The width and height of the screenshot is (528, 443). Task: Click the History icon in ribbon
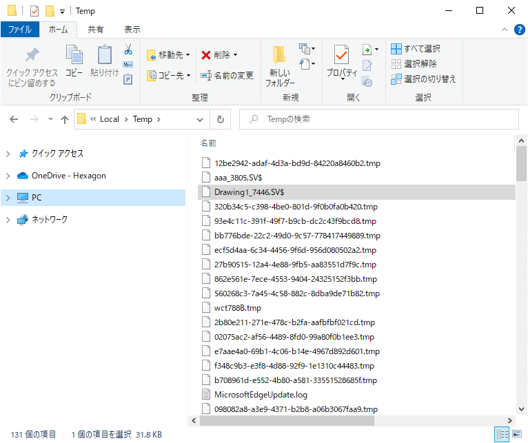click(367, 81)
